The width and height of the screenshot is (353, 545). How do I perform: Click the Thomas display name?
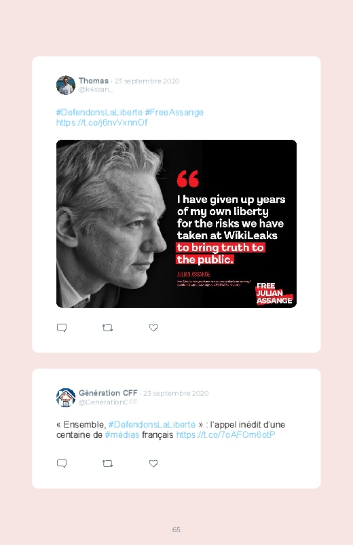click(x=94, y=81)
